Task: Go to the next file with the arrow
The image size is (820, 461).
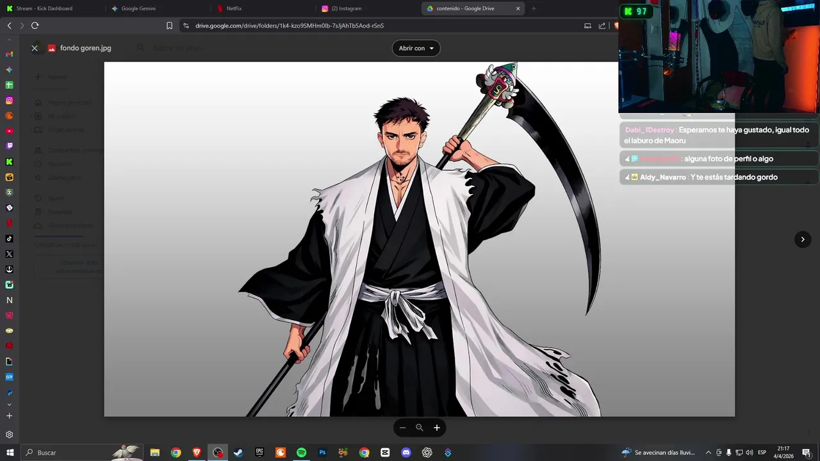Action: coord(803,239)
